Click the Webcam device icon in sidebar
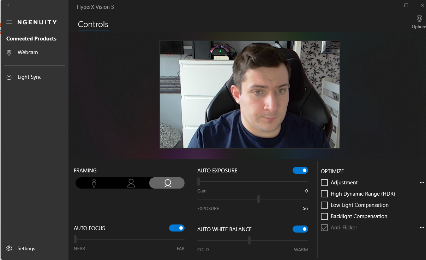 [x=9, y=52]
